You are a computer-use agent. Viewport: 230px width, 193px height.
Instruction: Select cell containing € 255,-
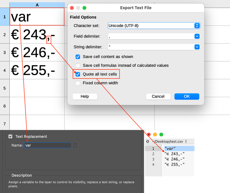click(x=37, y=70)
